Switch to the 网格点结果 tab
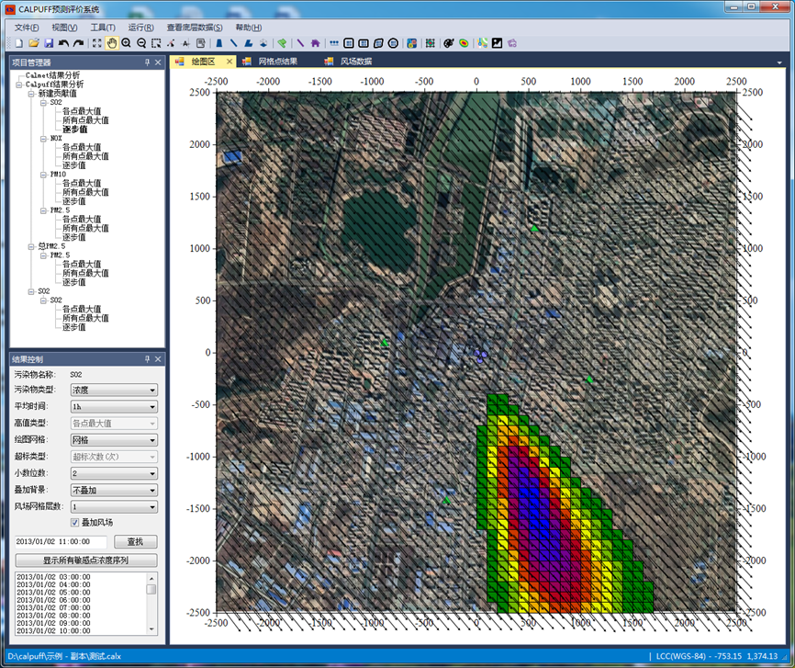Viewport: 795px width, 668px height. [277, 62]
